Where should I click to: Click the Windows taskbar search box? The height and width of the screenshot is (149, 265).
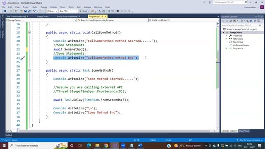(38, 145)
